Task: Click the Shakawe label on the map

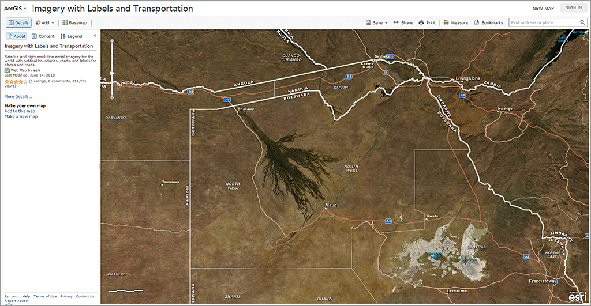Action: (x=246, y=109)
